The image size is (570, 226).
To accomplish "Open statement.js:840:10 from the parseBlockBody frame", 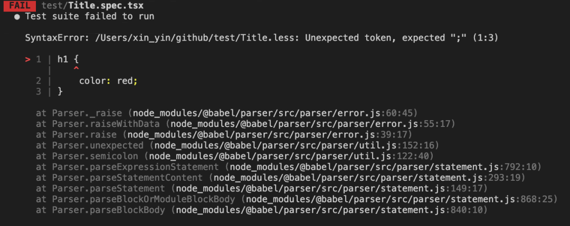I will (331, 210).
